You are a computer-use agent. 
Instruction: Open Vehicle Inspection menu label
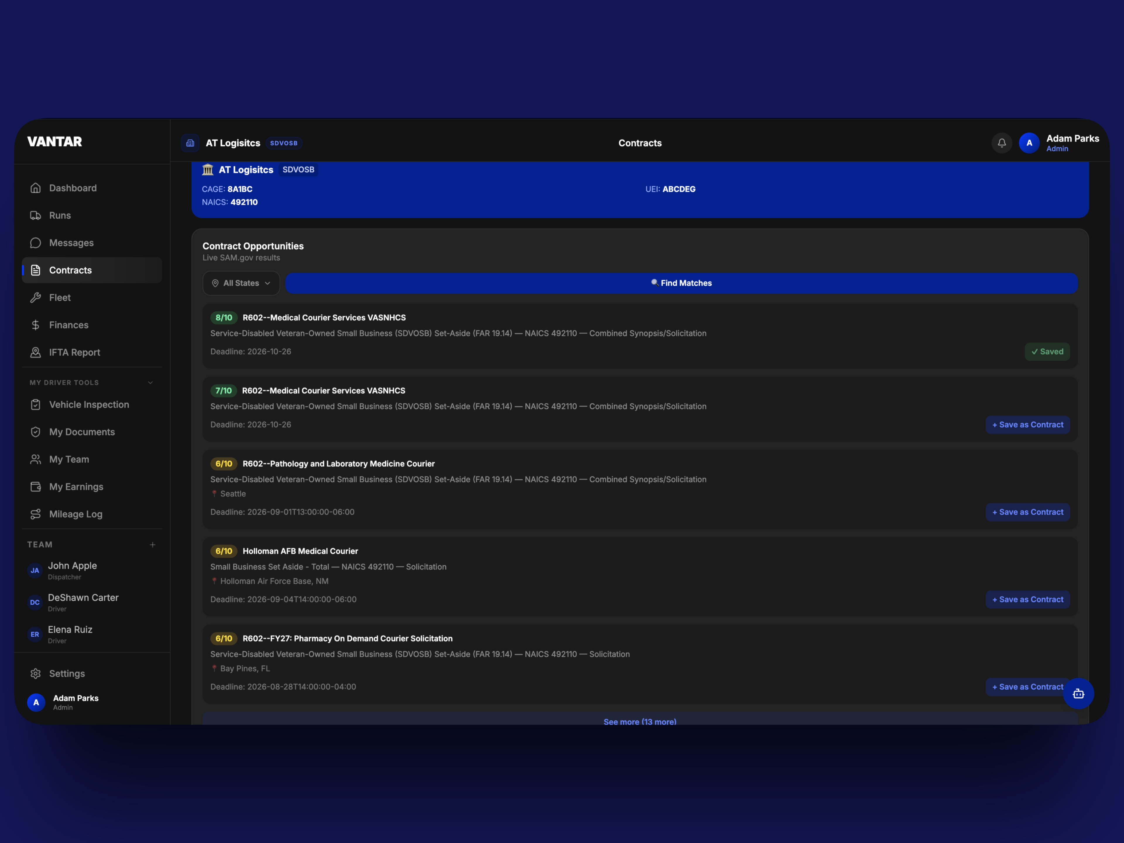(89, 405)
